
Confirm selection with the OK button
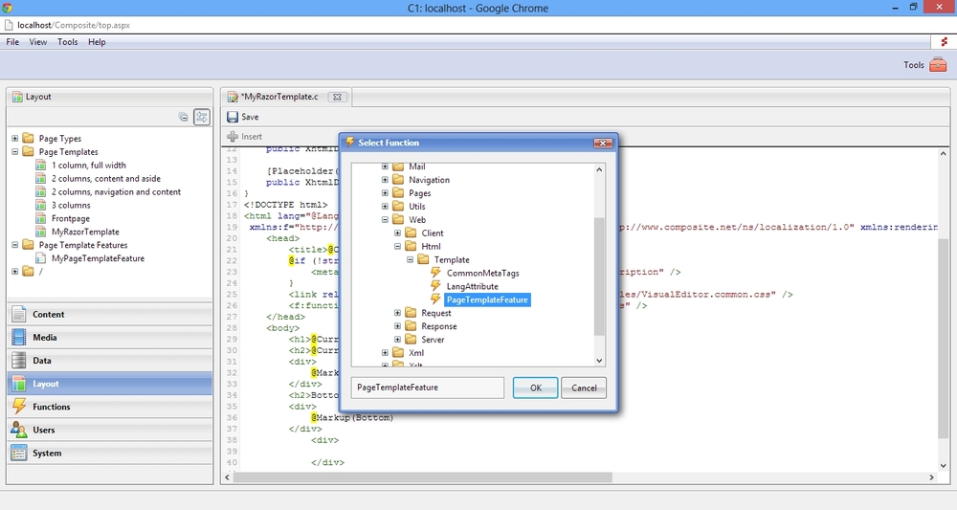coord(535,388)
